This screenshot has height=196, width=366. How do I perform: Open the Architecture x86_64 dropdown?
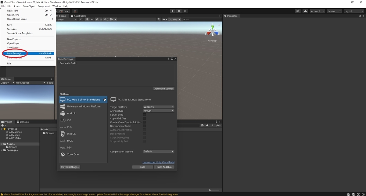point(159,111)
